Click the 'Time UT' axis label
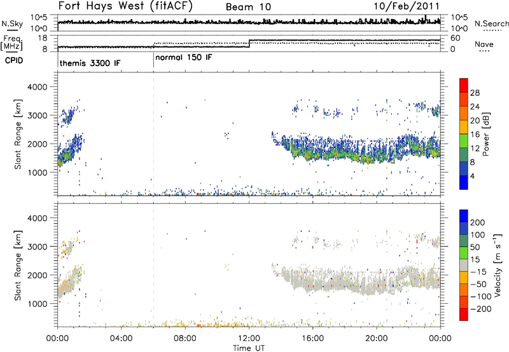Screen dimensions: 509x352 coord(249,348)
